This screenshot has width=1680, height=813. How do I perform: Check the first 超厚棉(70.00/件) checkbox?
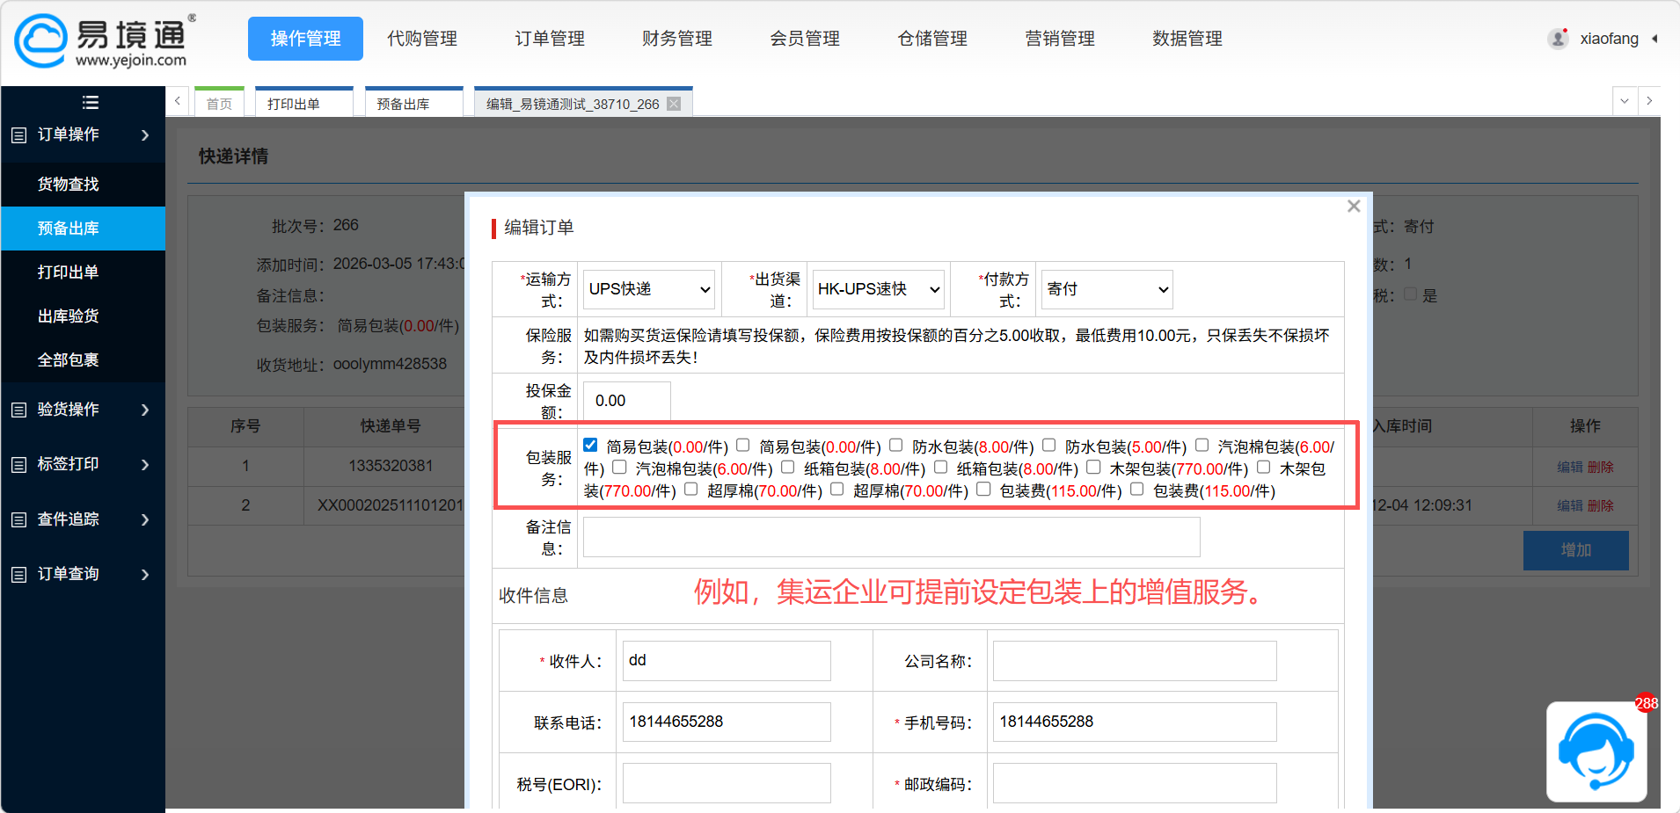point(691,489)
